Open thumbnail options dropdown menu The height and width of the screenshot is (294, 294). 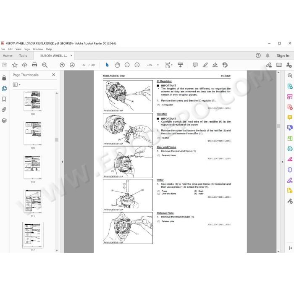(16, 84)
